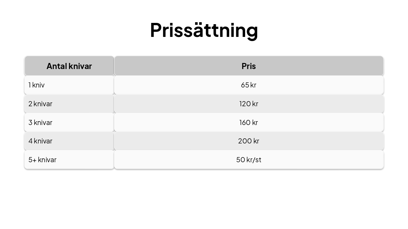Click the 50 kr/st price cell
The height and width of the screenshot is (229, 408).
pyautogui.click(x=249, y=160)
